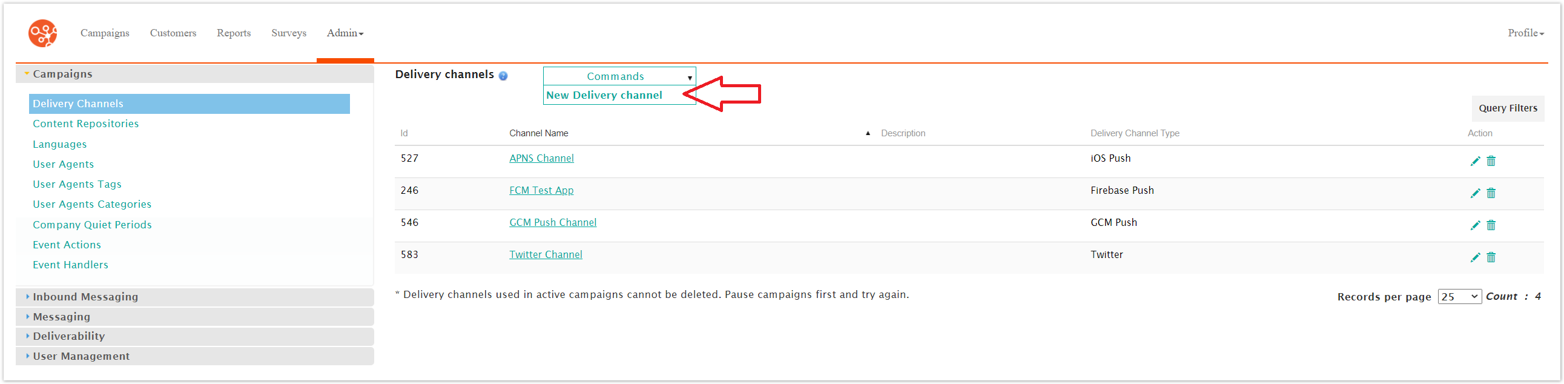Image resolution: width=1564 pixels, height=384 pixels.
Task: Go to Content Repositories in sidebar
Action: pyautogui.click(x=85, y=124)
